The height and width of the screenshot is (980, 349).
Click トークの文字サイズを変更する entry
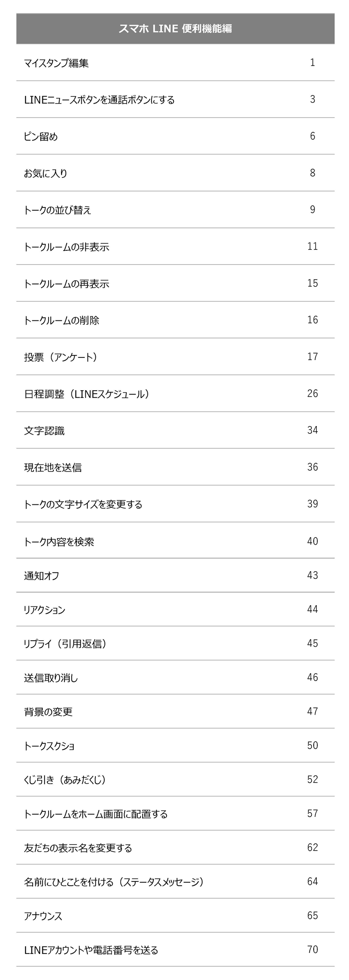click(x=83, y=504)
